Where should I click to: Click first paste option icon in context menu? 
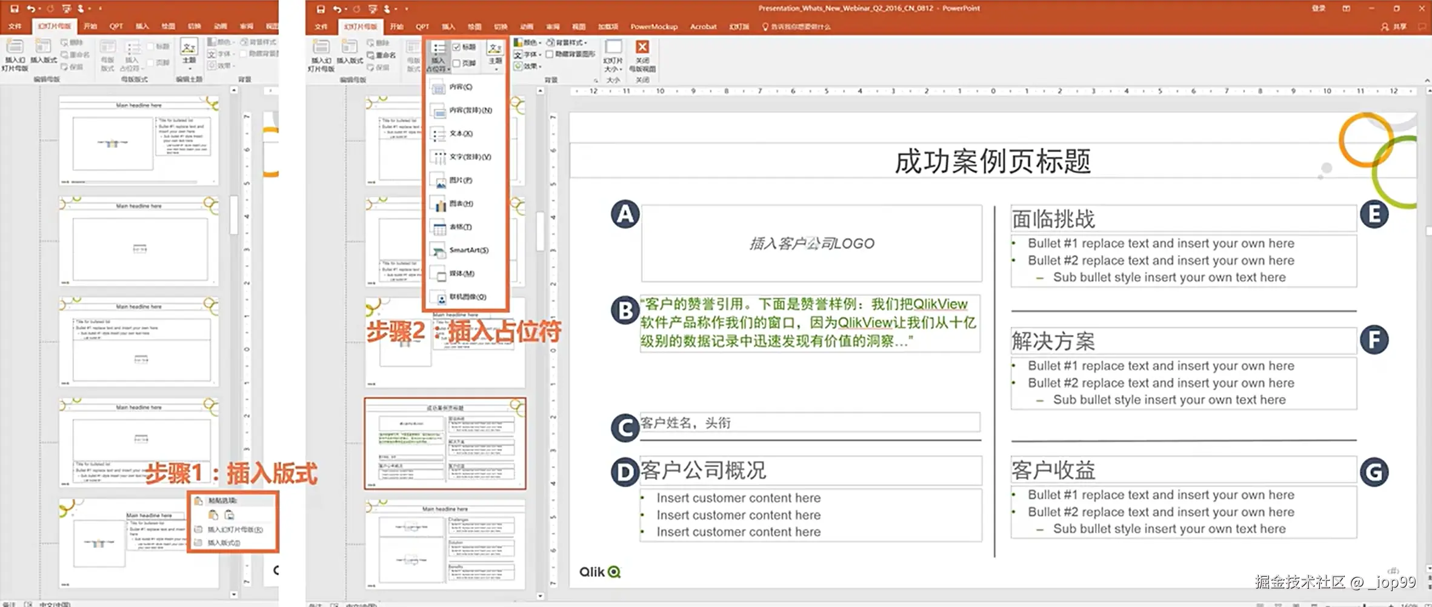click(x=213, y=515)
